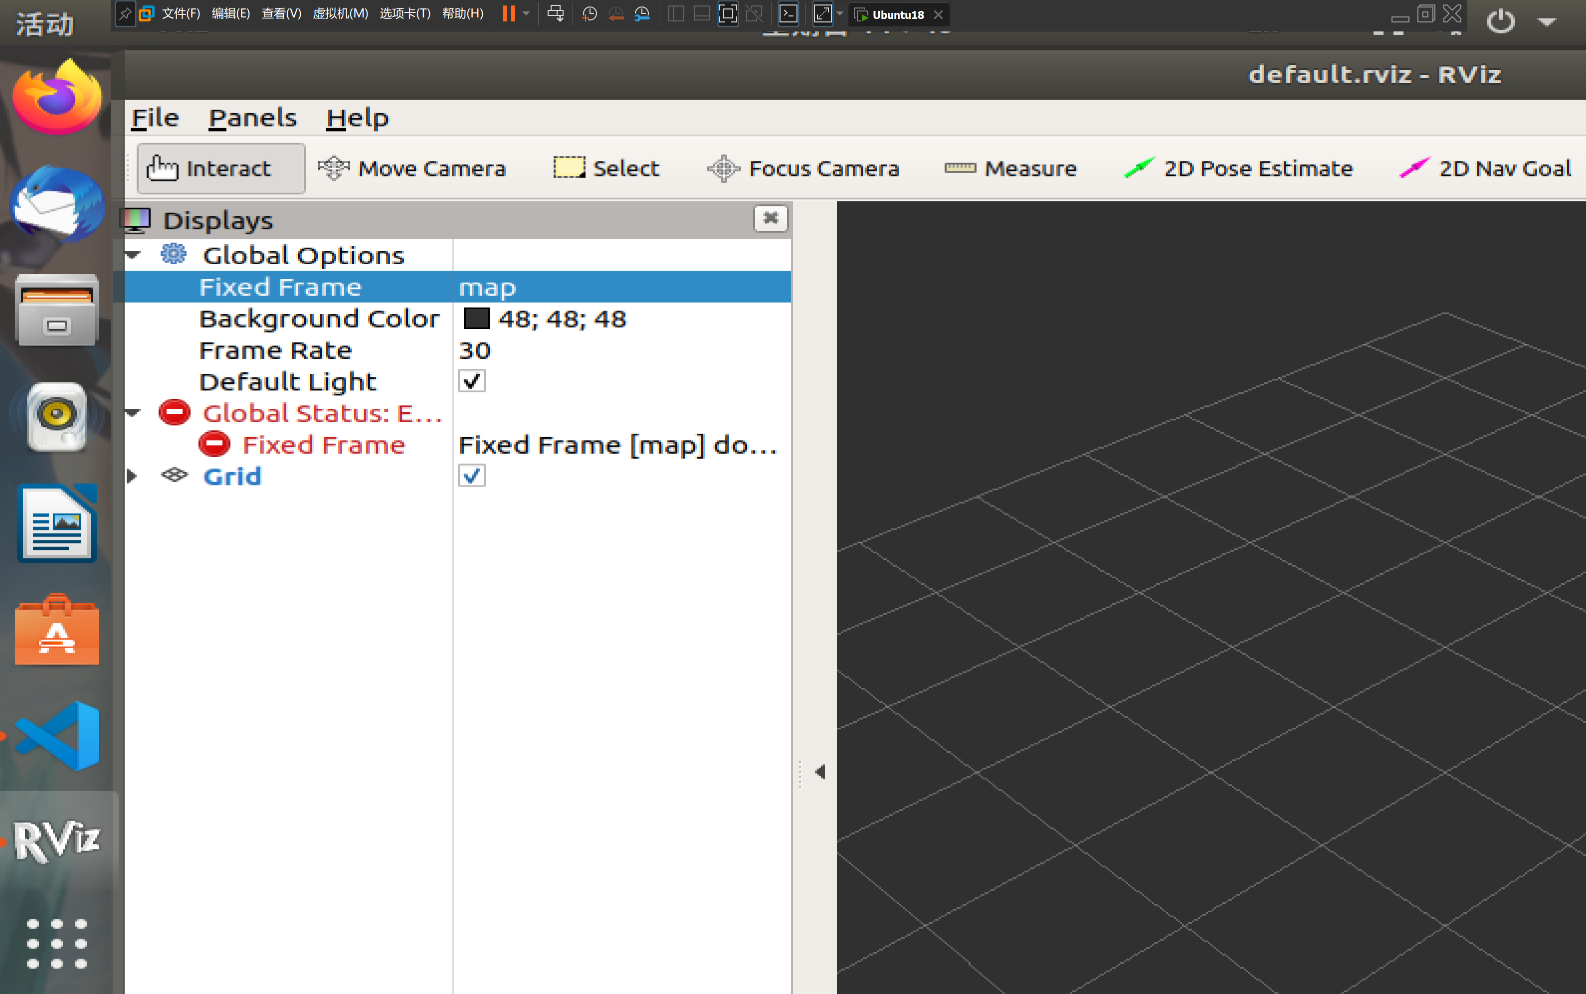The height and width of the screenshot is (994, 1586).
Task: Click the Fixed Frame error status icon
Action: [214, 444]
